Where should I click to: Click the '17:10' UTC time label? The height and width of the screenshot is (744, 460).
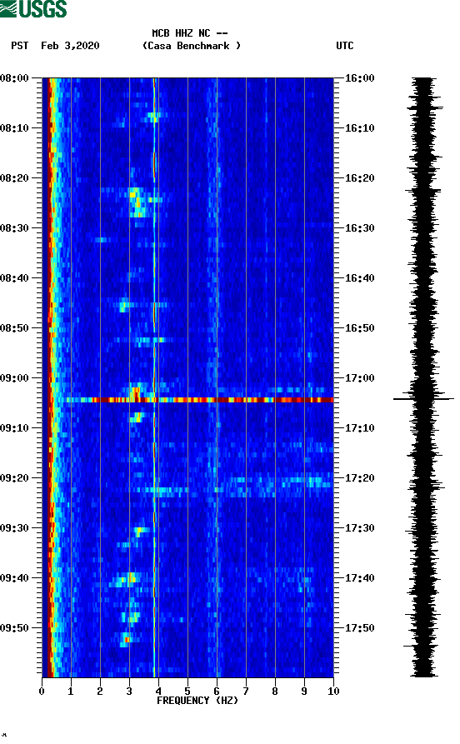click(x=359, y=428)
